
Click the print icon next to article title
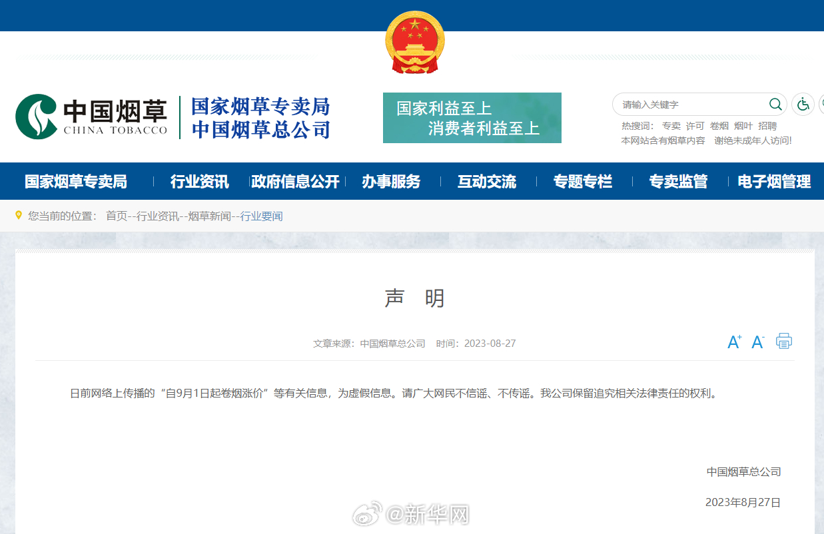(784, 341)
